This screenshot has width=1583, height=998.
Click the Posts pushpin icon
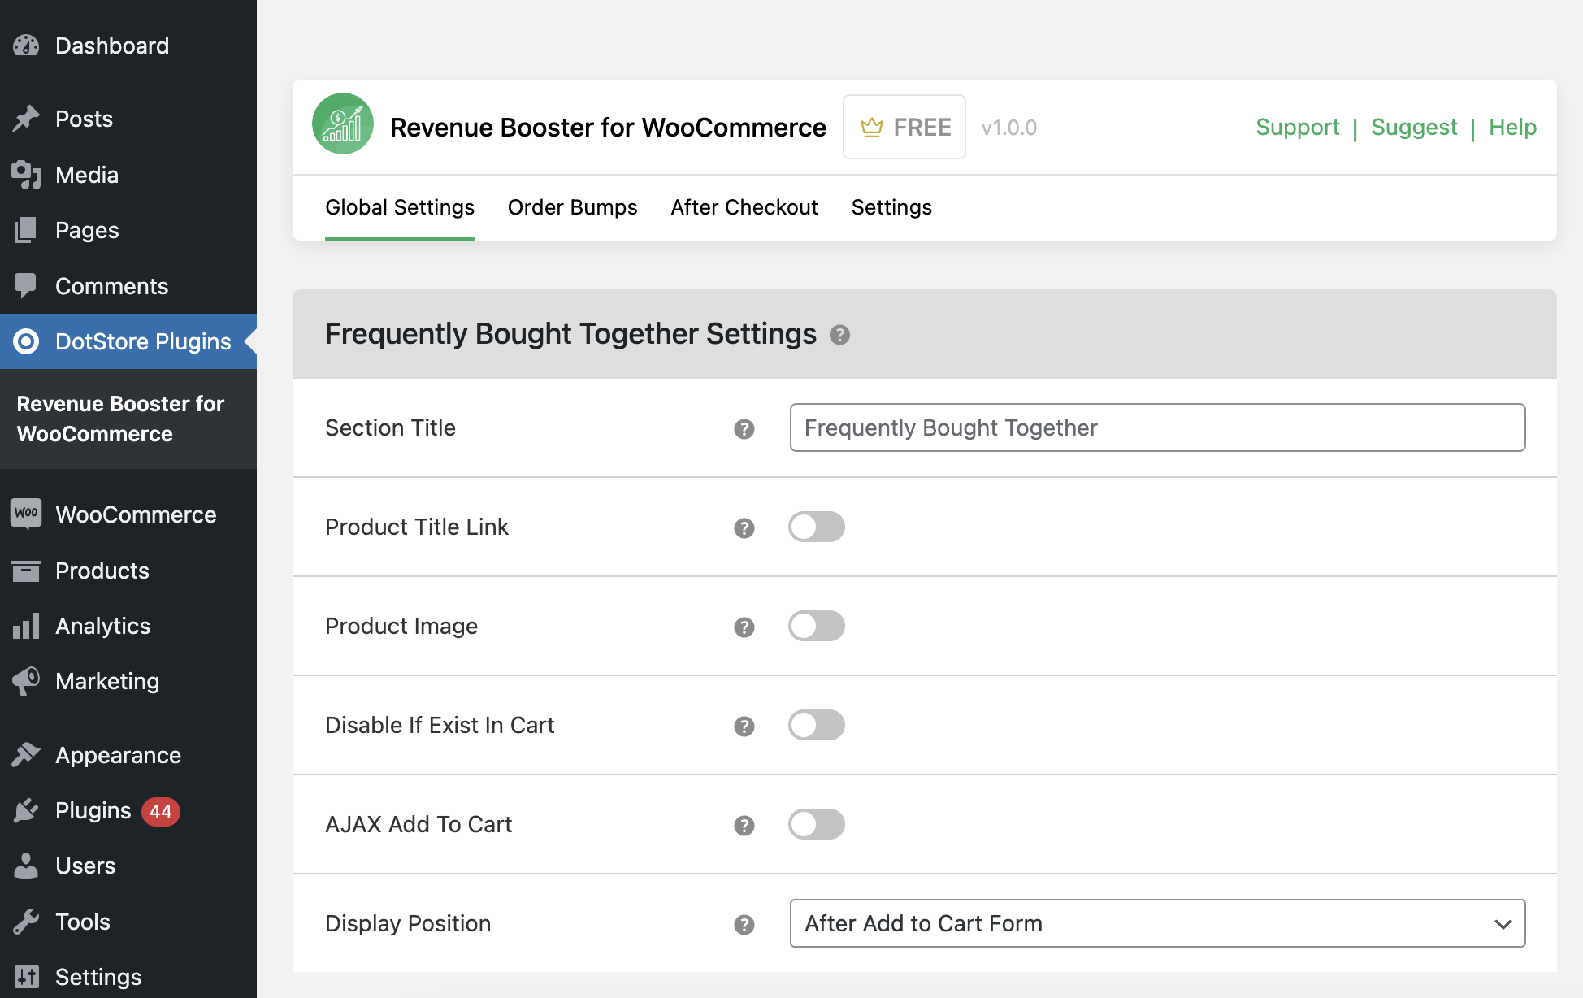pos(26,119)
